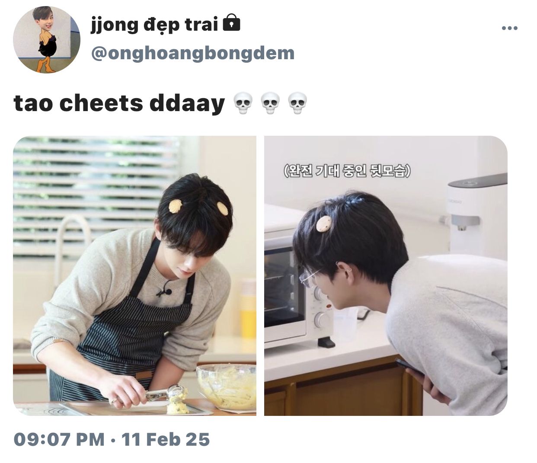Screen dimensions: 537x463
Task: Click the last skull emoji
Action: click(297, 104)
